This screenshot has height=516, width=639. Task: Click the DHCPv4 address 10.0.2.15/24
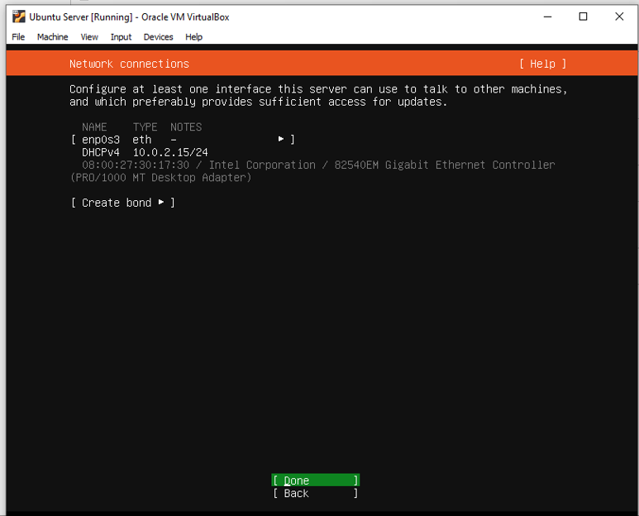point(170,152)
